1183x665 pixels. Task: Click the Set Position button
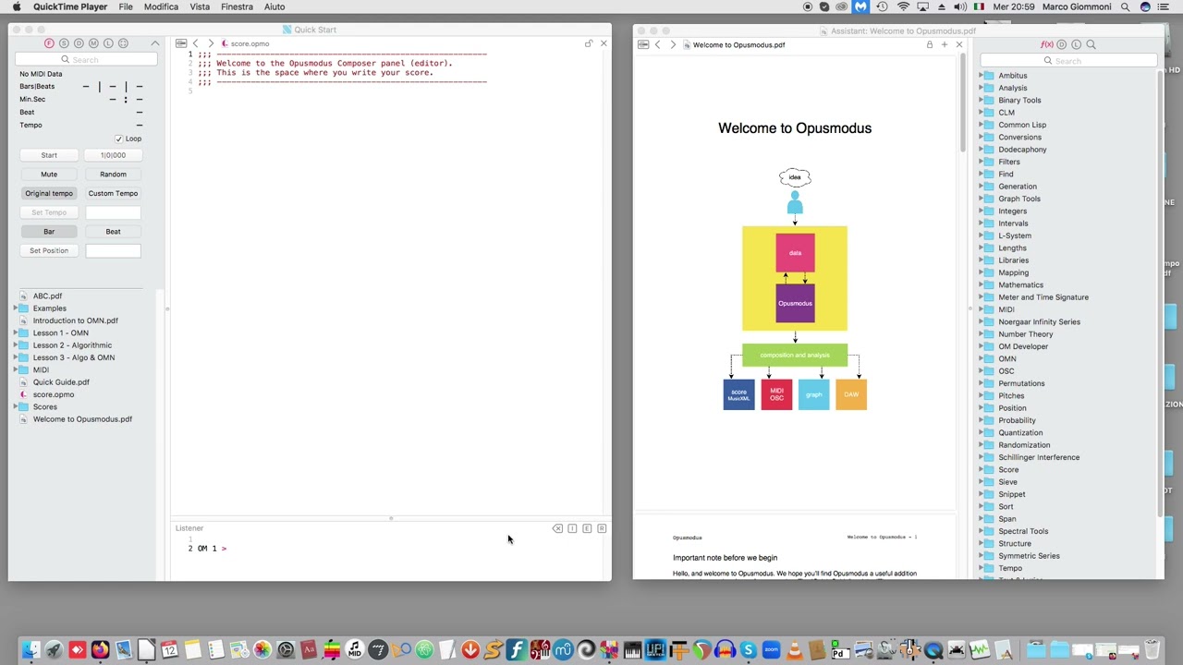[49, 250]
